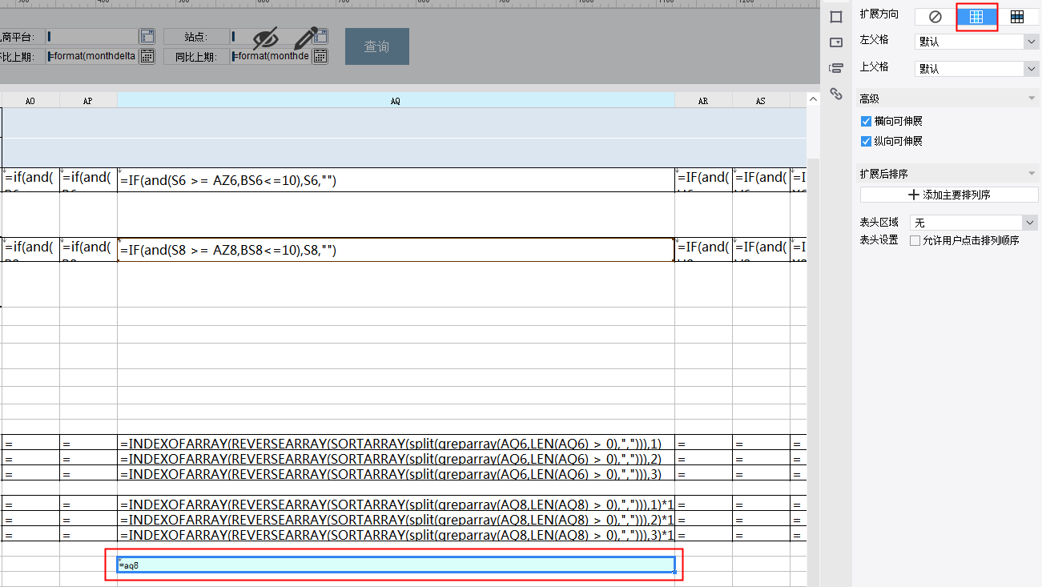The height and width of the screenshot is (587, 1042).
Task: Select the cell containing =aq8
Action: (396, 565)
